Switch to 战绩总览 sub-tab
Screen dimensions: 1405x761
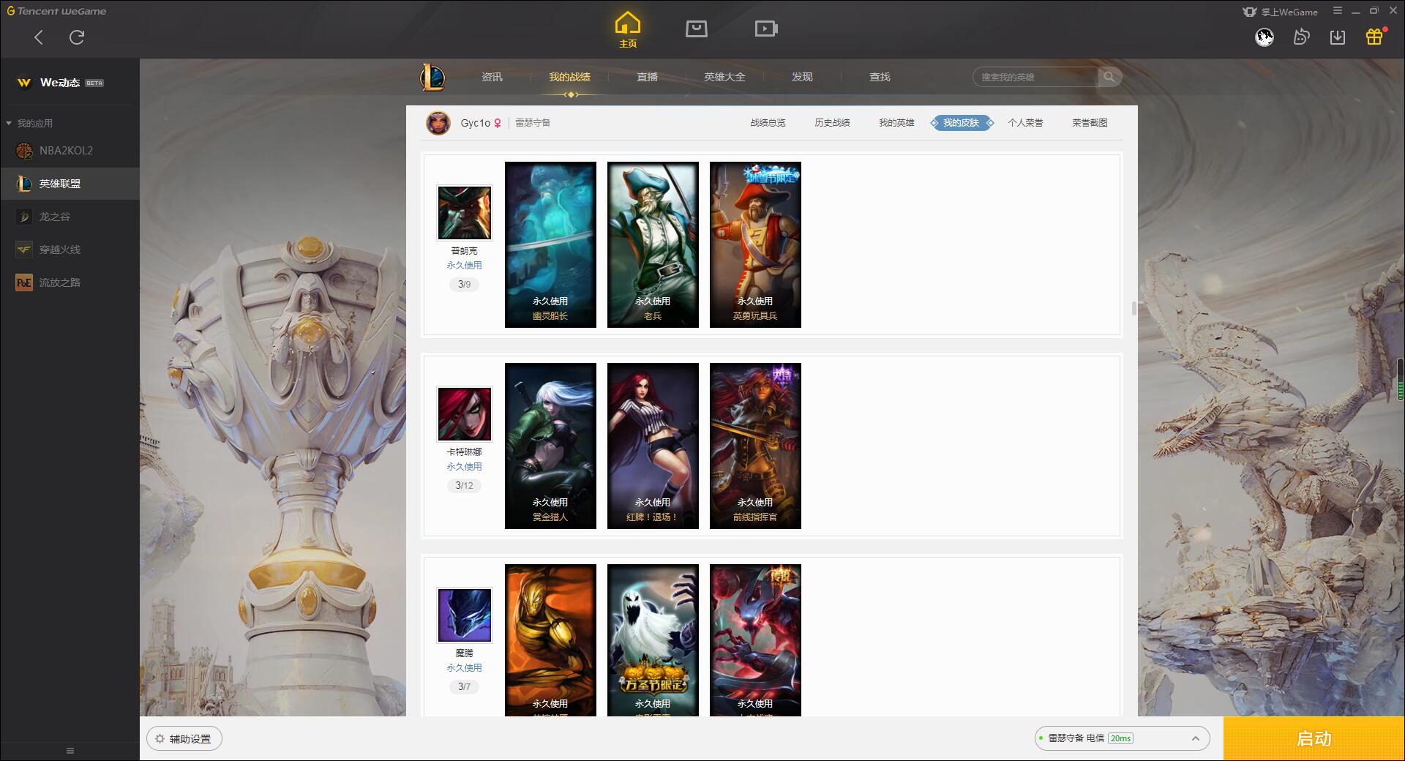[x=768, y=123]
